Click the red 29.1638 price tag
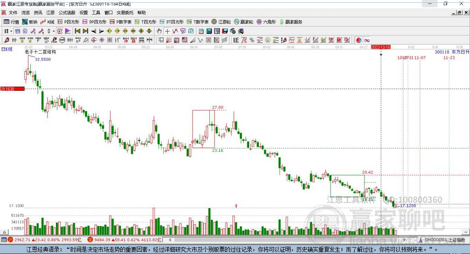 point(12,88)
